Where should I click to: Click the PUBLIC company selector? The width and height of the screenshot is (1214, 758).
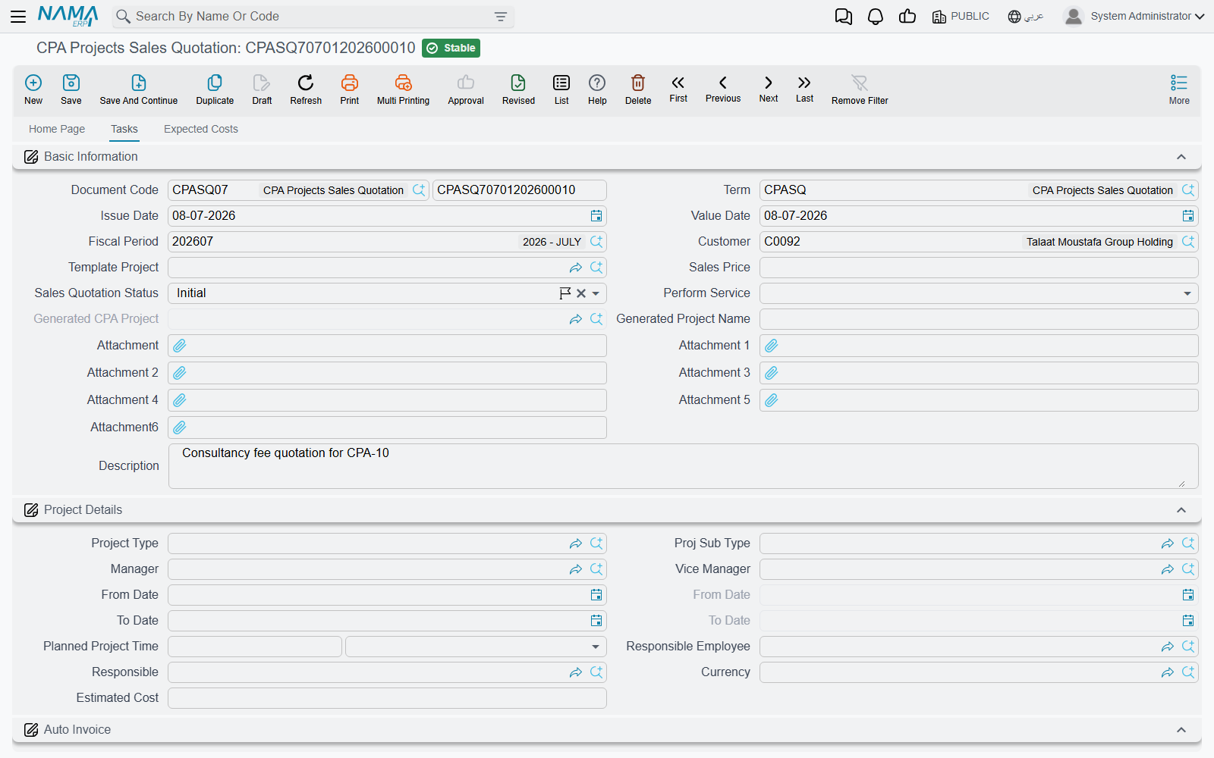961,16
